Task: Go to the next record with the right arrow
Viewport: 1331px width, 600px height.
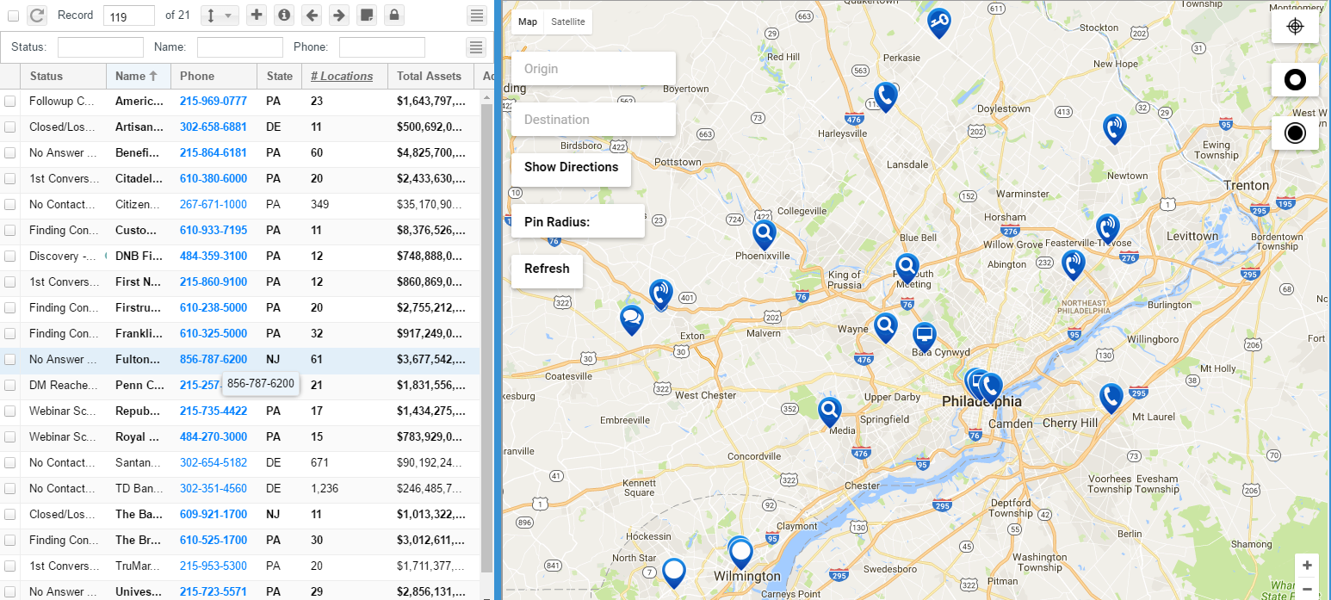Action: tap(339, 15)
